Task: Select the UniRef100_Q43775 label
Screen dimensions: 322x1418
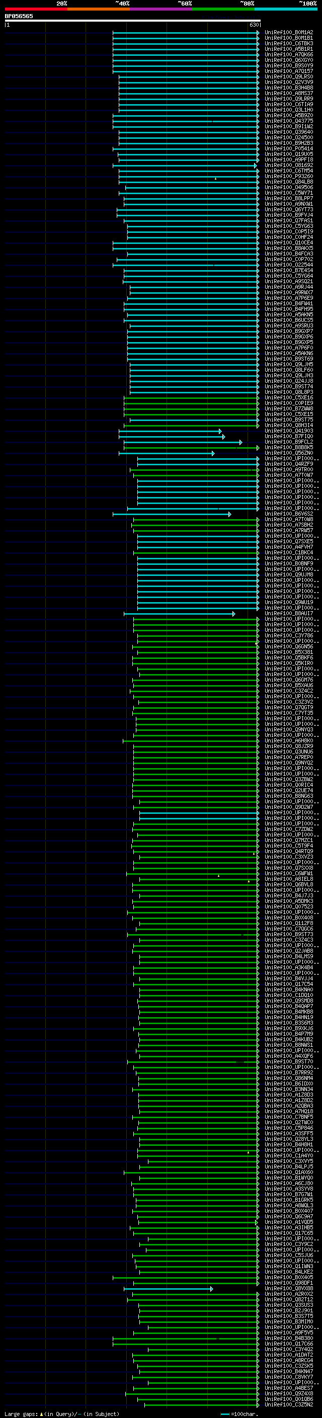Action: (289, 121)
